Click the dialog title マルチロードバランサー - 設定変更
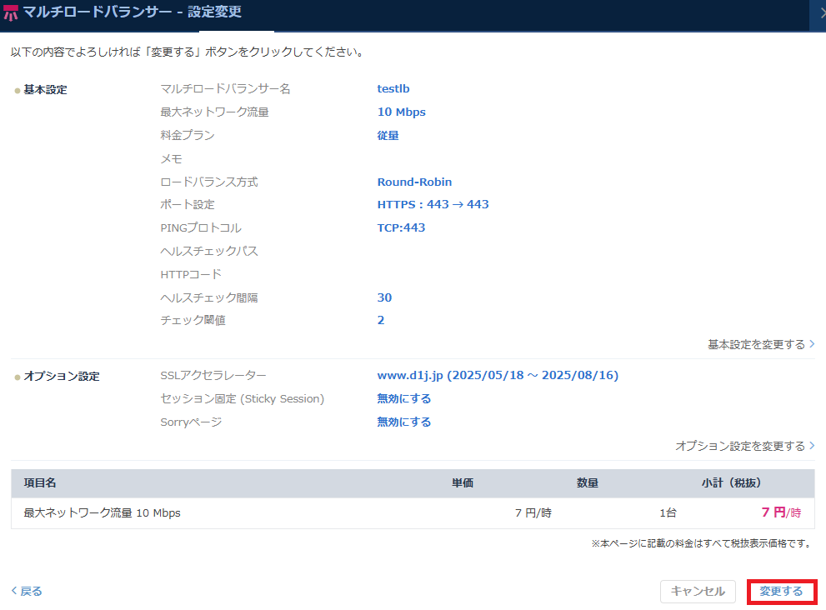 tap(133, 12)
